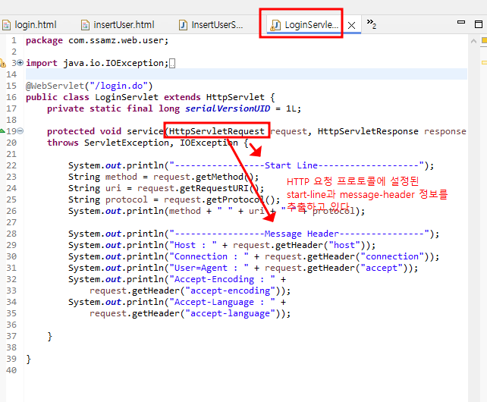The image size is (487, 402).
Task: Click the insertUser.html file icon
Action: coord(85,25)
